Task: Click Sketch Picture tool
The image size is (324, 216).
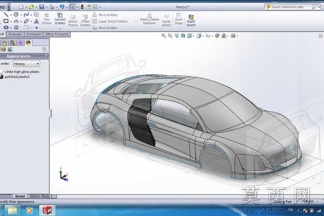Action: [73, 20]
